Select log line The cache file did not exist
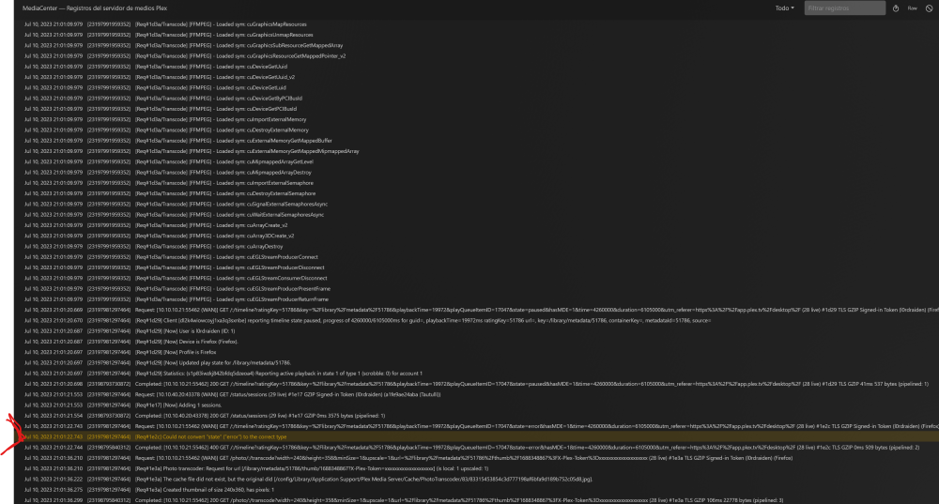The image size is (939, 504). (x=308, y=479)
